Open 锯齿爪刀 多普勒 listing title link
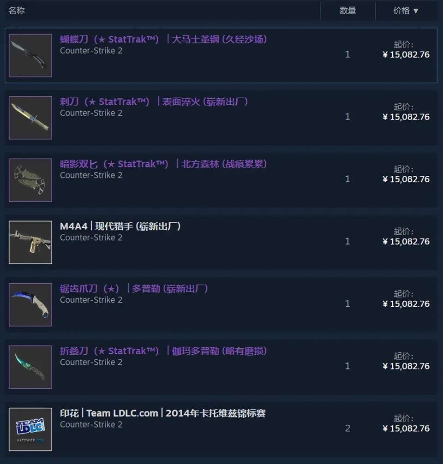The height and width of the screenshot is (464, 443). click(x=134, y=289)
